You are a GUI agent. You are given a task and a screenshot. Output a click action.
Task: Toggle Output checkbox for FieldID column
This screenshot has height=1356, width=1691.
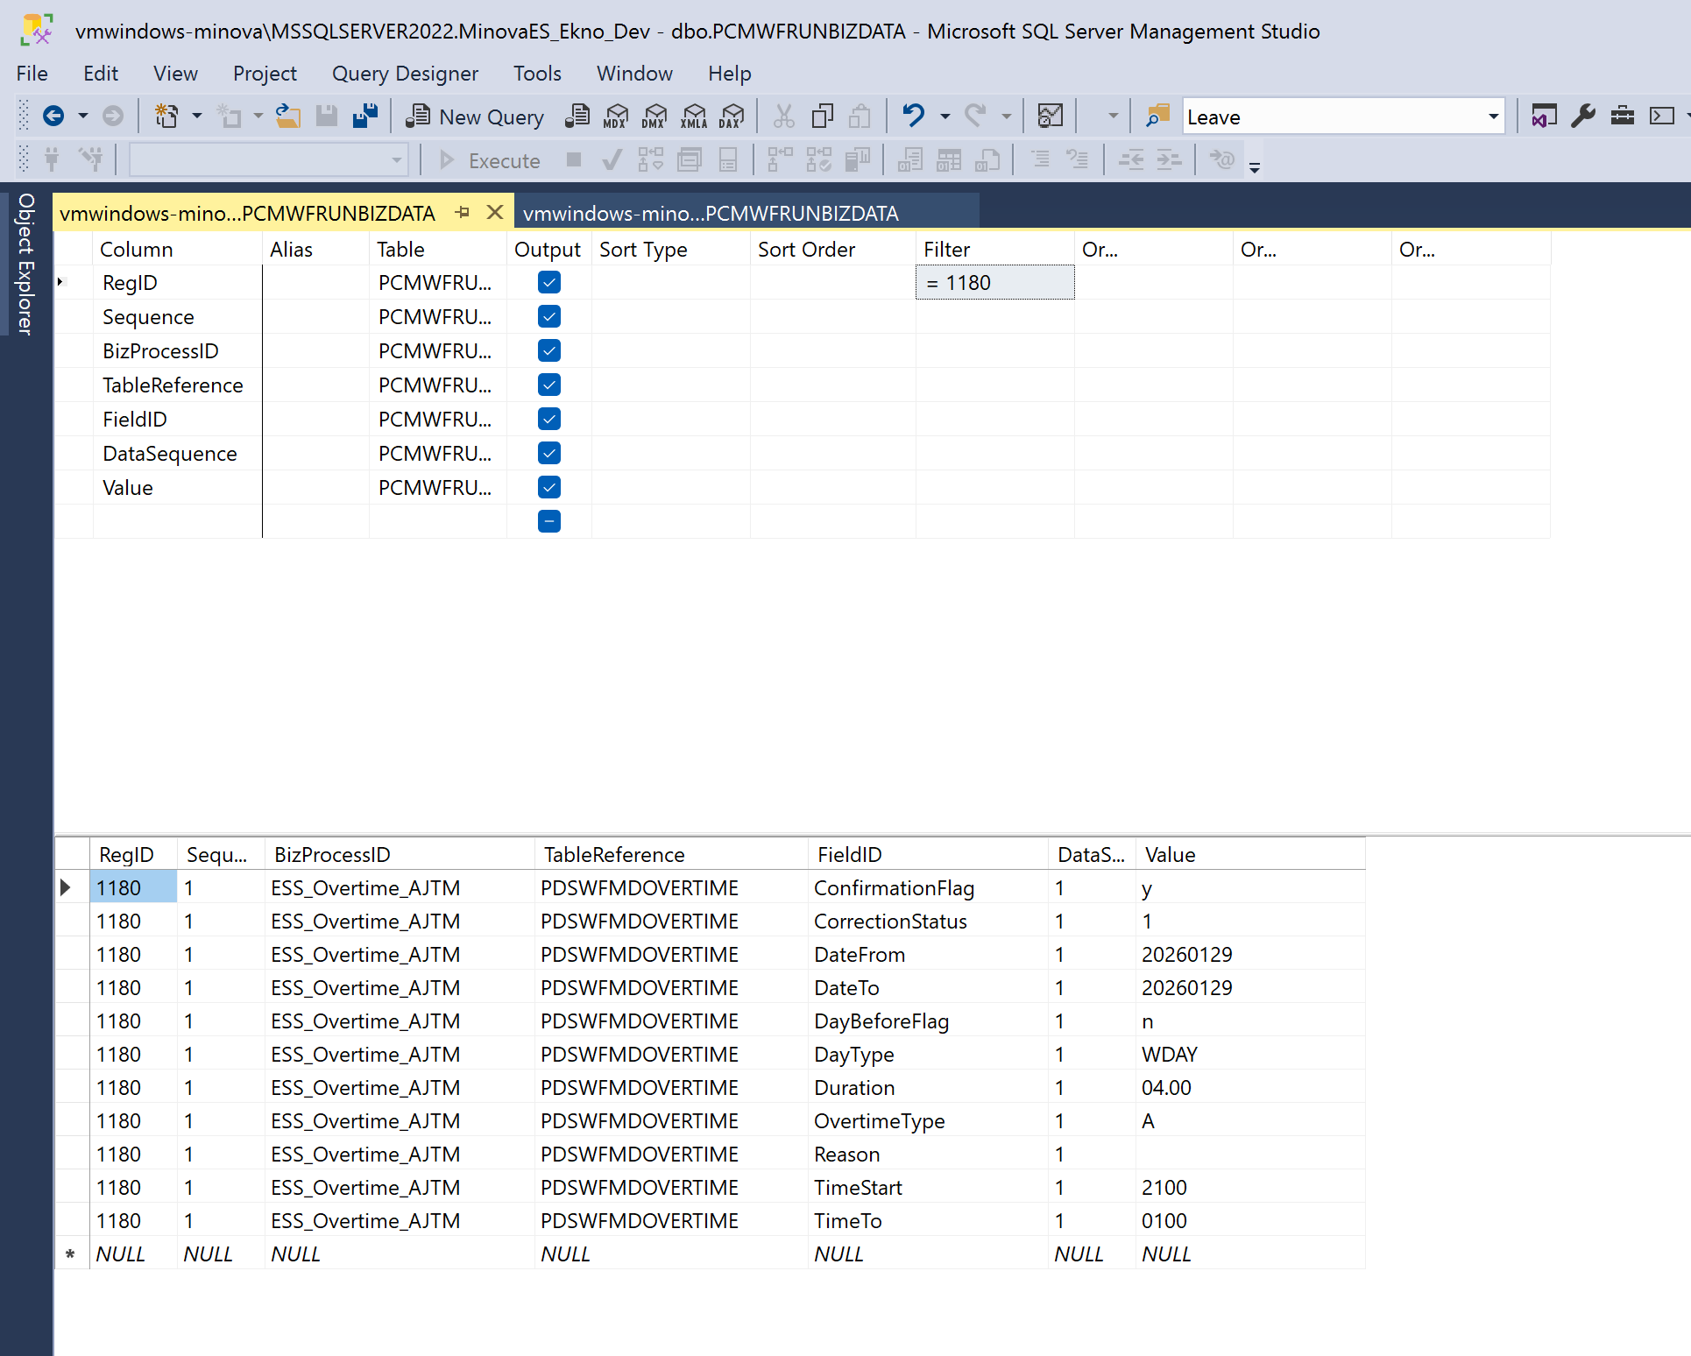pyautogui.click(x=549, y=420)
